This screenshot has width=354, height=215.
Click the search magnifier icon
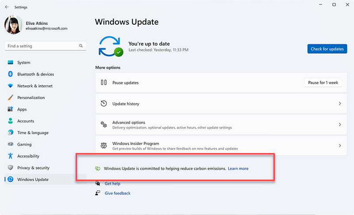tap(81, 46)
